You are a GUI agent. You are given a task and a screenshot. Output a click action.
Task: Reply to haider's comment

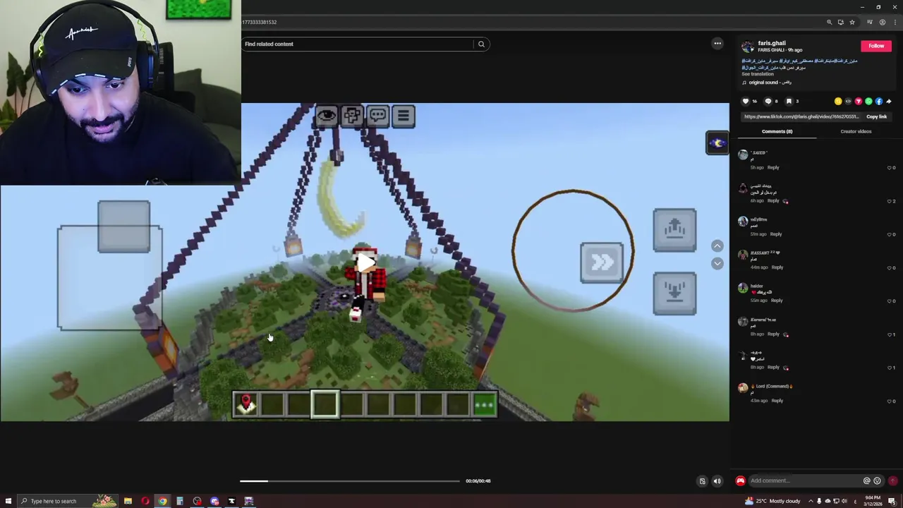(777, 301)
